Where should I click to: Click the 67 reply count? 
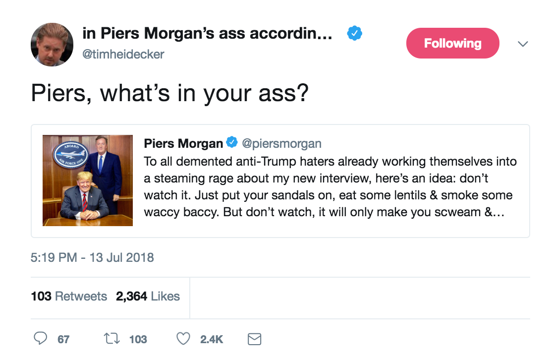click(x=63, y=339)
